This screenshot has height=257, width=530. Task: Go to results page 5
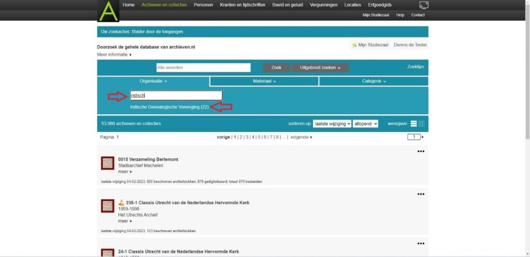pyautogui.click(x=259, y=138)
